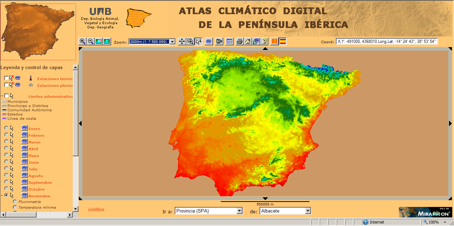Open the 'Ir a' Provincia (SPA) dropdown
454x226 pixels.
(209, 211)
